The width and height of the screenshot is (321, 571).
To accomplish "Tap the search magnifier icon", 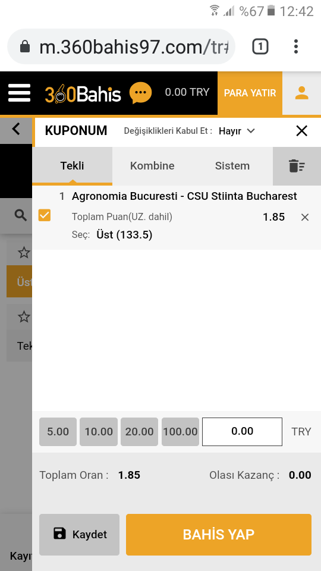I will tap(20, 215).
